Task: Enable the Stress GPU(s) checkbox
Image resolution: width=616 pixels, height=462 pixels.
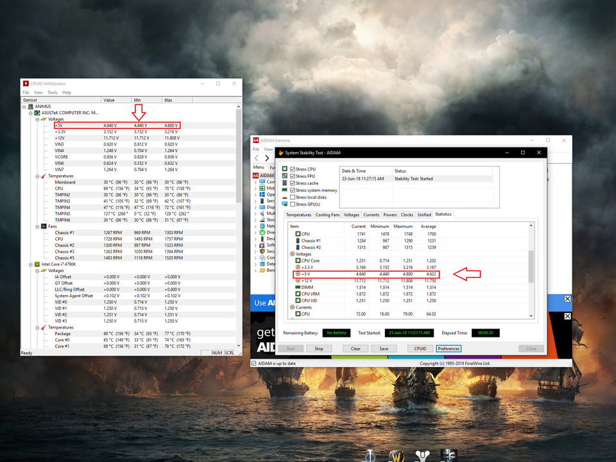Action: pos(293,204)
